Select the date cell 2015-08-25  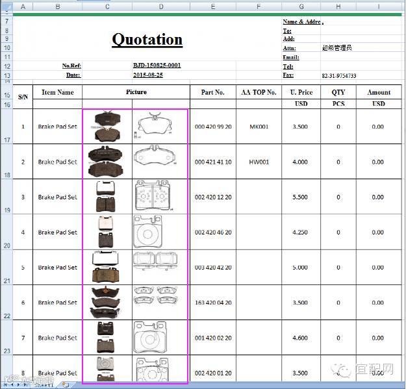(148, 75)
